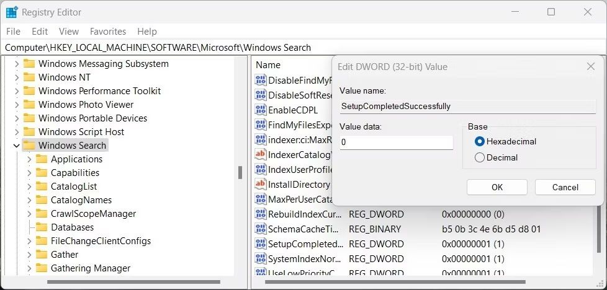Screen dimensions: 607x290
Task: Select the Decimal base option
Action: click(x=480, y=158)
